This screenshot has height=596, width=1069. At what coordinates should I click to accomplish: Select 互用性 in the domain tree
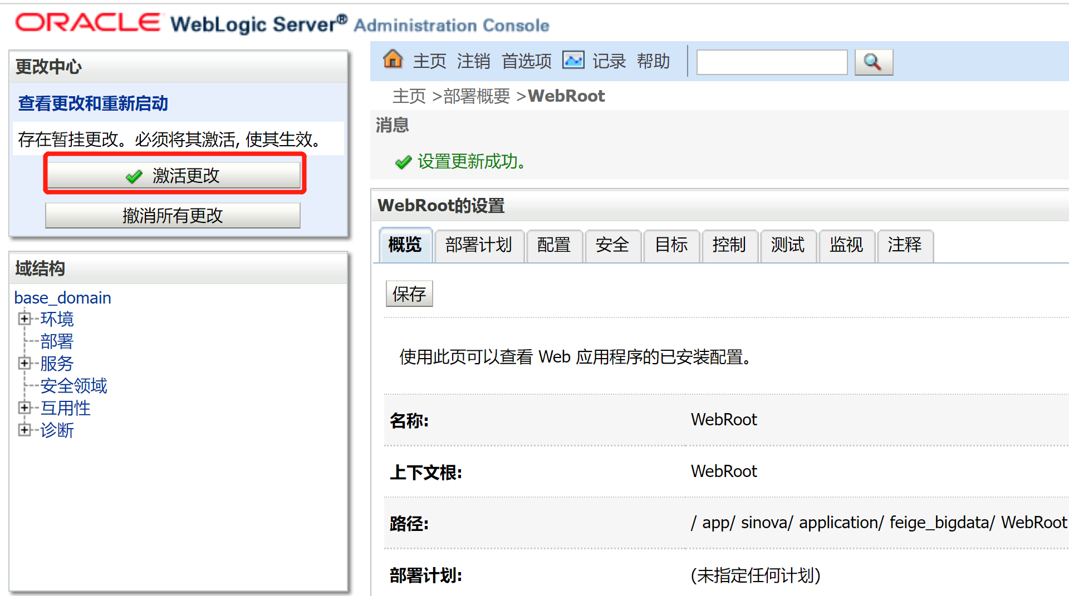[x=65, y=408]
